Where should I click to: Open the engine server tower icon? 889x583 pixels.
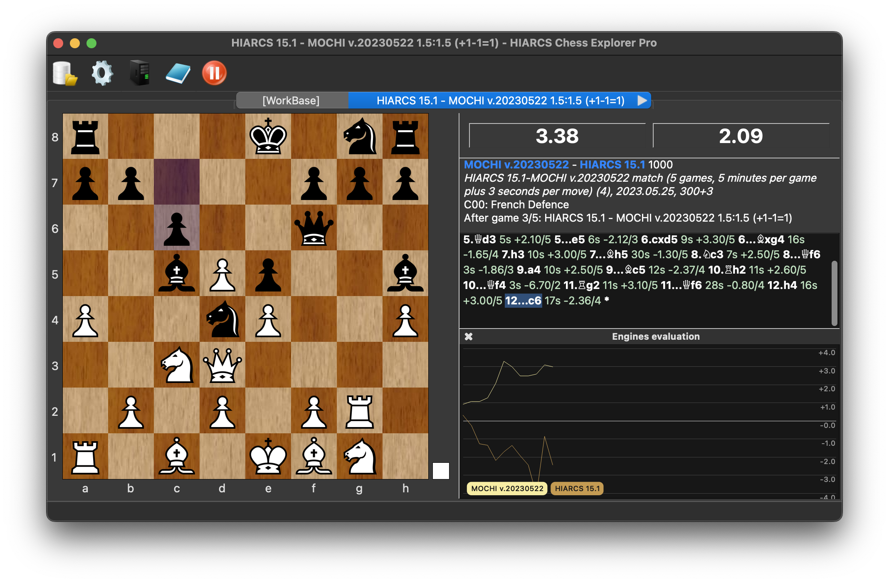click(x=140, y=73)
